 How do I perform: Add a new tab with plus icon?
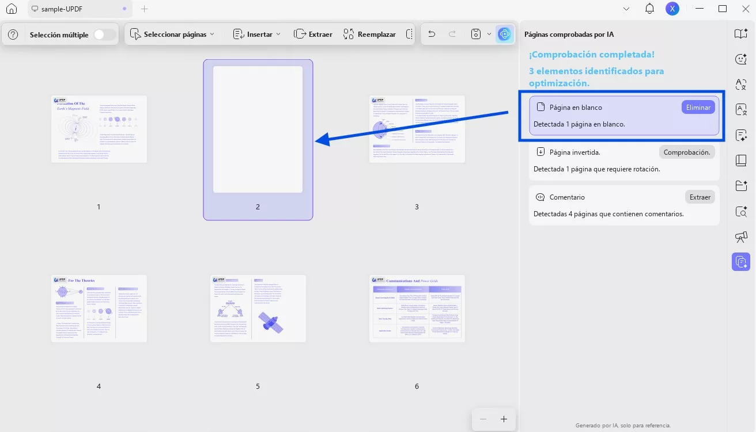[145, 9]
